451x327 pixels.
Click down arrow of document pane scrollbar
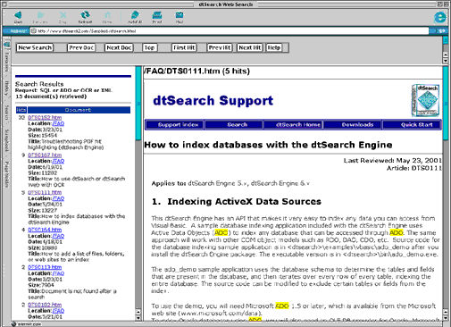click(446, 317)
